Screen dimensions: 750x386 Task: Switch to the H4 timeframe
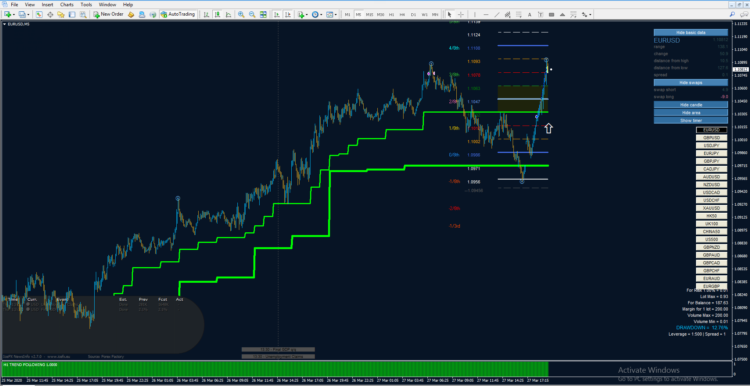click(x=402, y=14)
